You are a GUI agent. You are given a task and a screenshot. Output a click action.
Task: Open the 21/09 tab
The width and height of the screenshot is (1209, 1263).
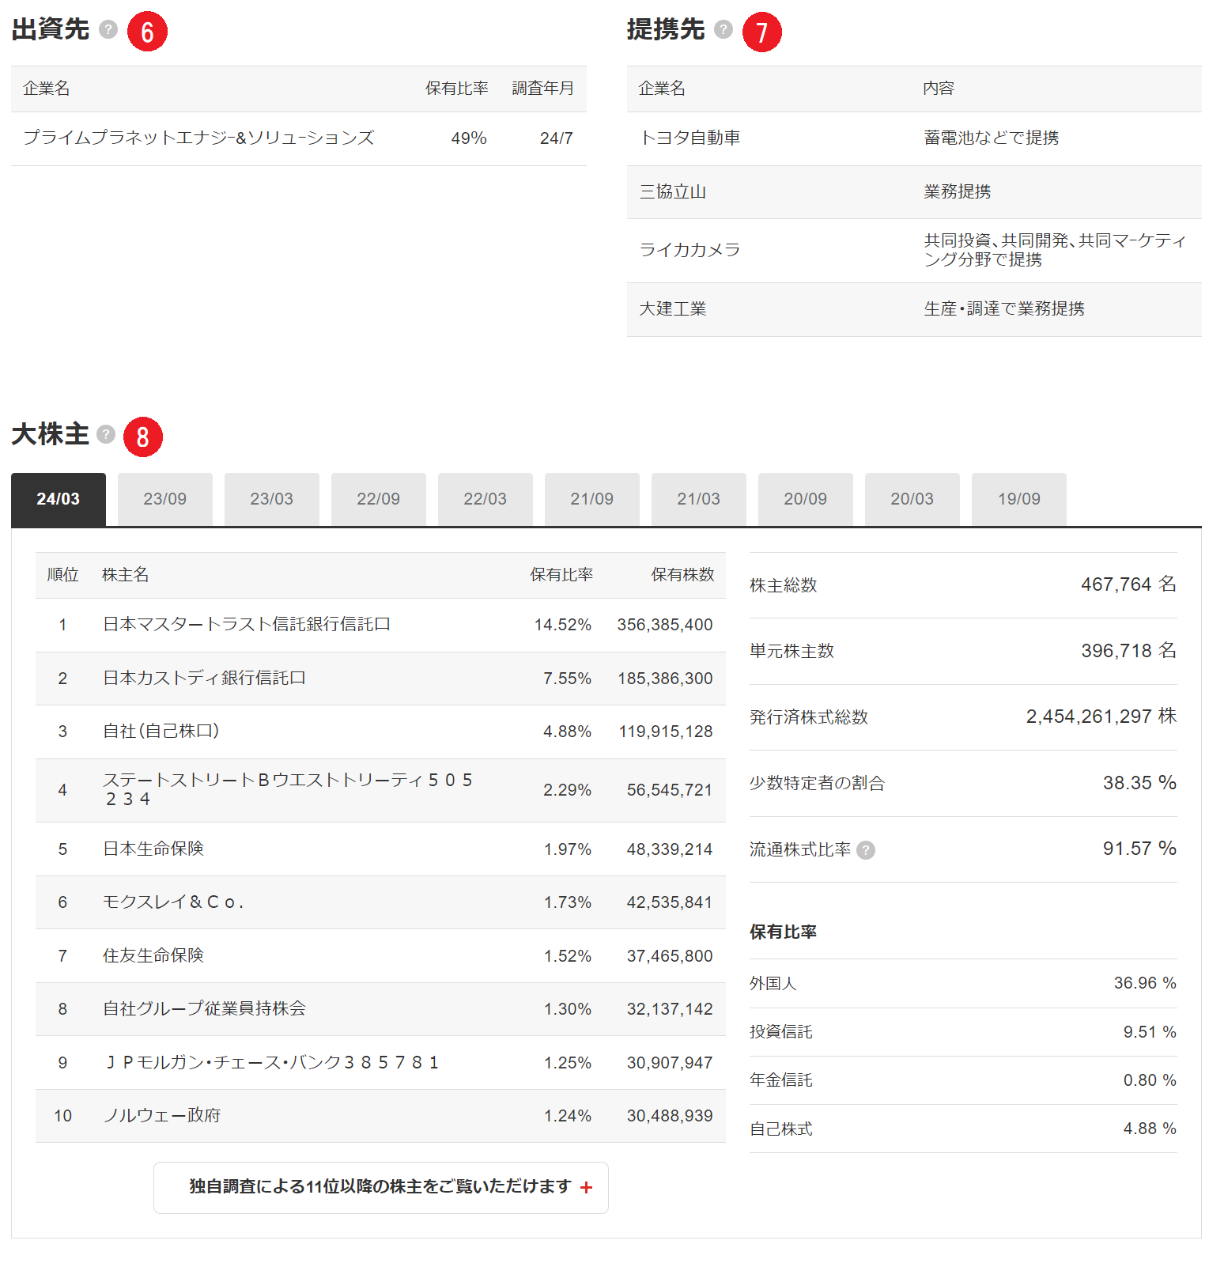(592, 499)
